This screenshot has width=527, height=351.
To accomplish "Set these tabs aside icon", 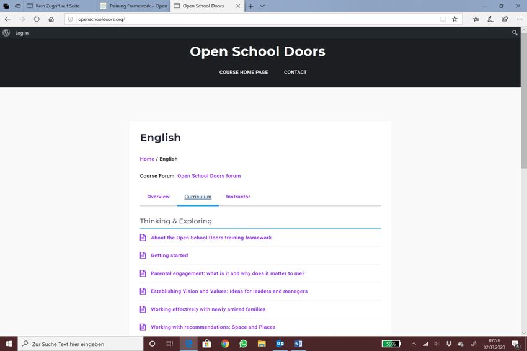I will (18, 6).
